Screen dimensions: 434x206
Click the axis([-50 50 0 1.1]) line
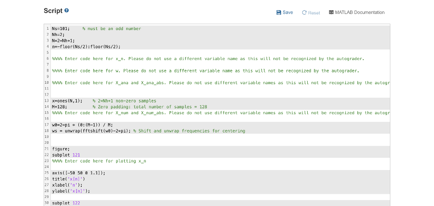[78, 173]
